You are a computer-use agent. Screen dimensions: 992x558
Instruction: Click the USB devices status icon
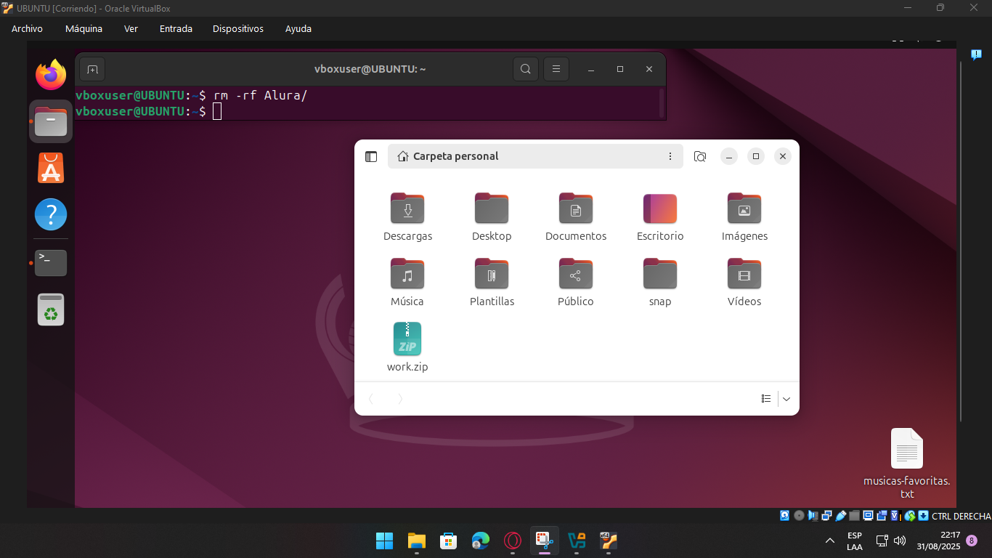(x=840, y=516)
